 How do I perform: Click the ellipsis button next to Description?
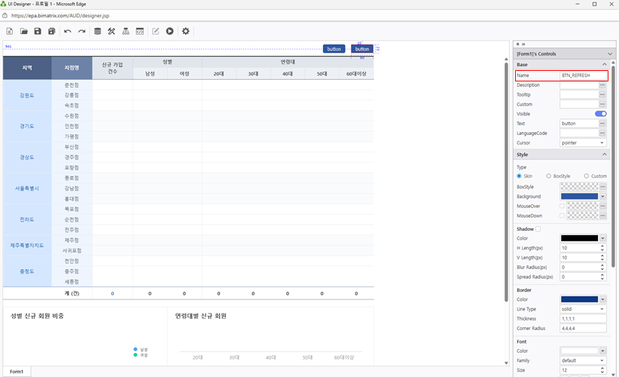point(602,85)
